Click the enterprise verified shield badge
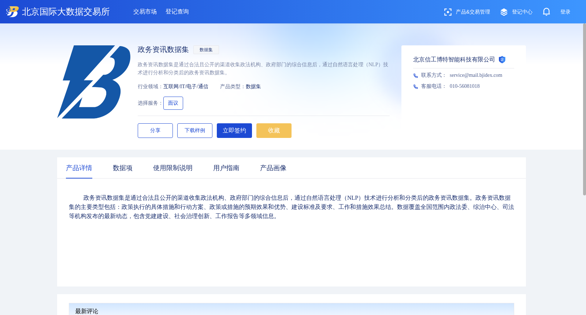This screenshot has height=315, width=586. tap(502, 60)
